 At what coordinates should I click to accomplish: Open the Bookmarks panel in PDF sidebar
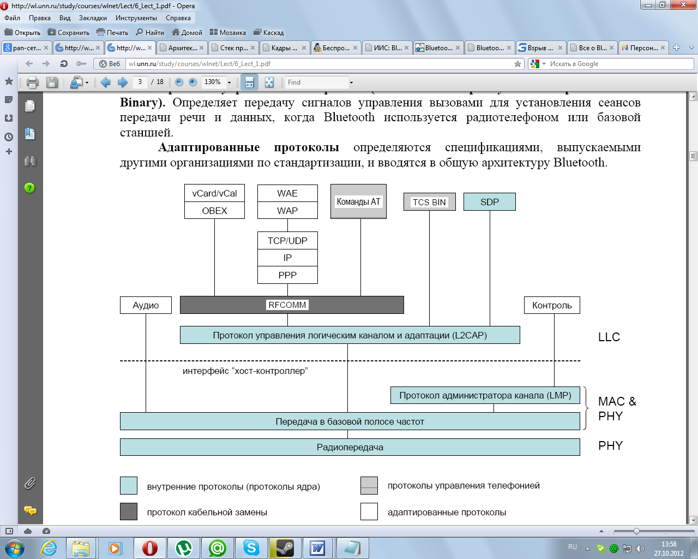coord(30,133)
